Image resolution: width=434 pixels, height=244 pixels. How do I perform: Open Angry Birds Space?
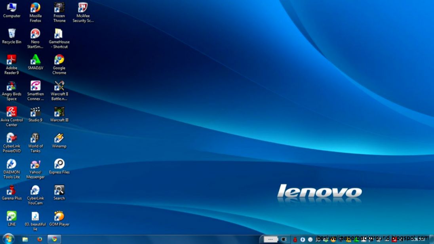pos(11,91)
